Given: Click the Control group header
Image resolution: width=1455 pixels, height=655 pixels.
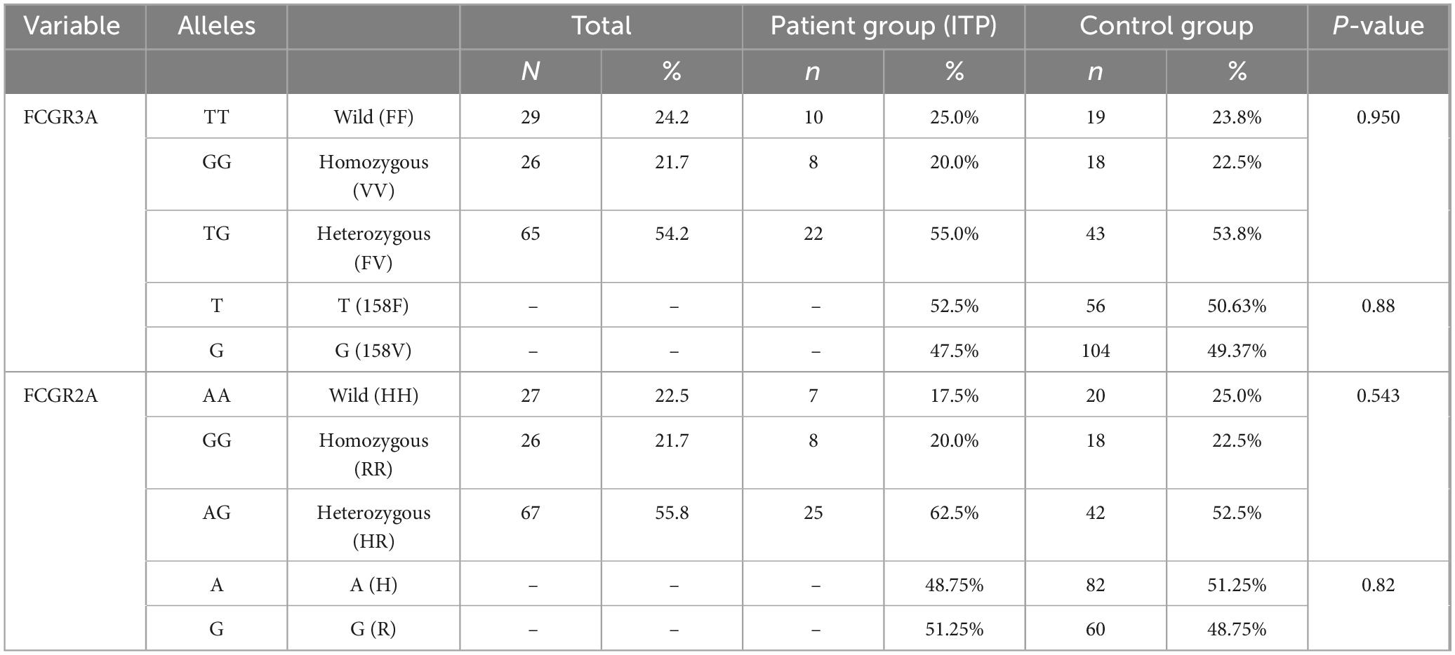Looking at the screenshot, I should [x=1166, y=26].
